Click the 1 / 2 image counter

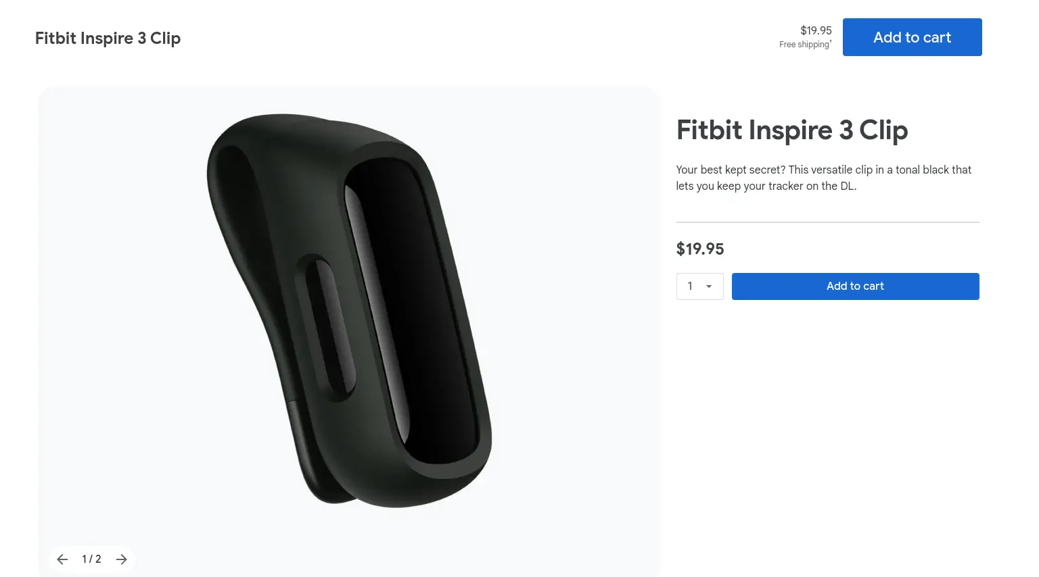coord(91,559)
